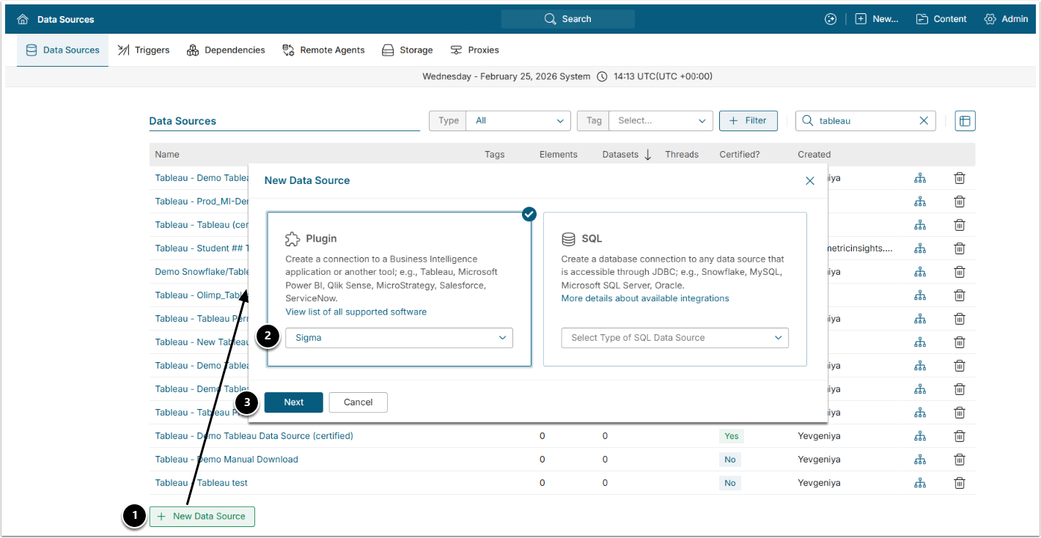
Task: Expand the Sigma plugin dropdown
Action: pyautogui.click(x=399, y=338)
